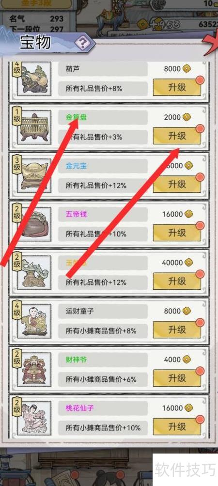Select the 金算盘 name label
218x486 pixels.
[76, 117]
